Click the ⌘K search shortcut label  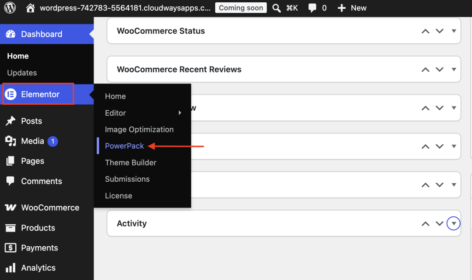[x=292, y=8]
